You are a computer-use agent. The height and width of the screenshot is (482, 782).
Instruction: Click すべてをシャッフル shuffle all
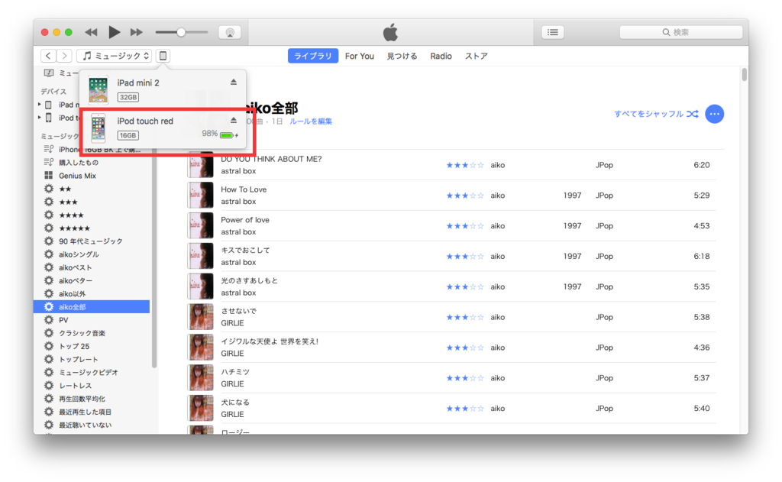click(656, 114)
